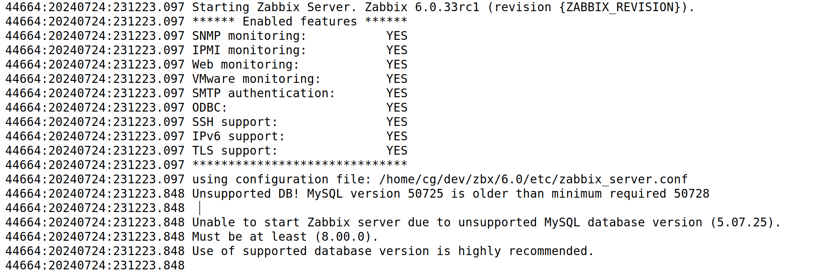The width and height of the screenshot is (820, 271).
Task: Click the YES value for SNMP monitoring
Action: [397, 36]
